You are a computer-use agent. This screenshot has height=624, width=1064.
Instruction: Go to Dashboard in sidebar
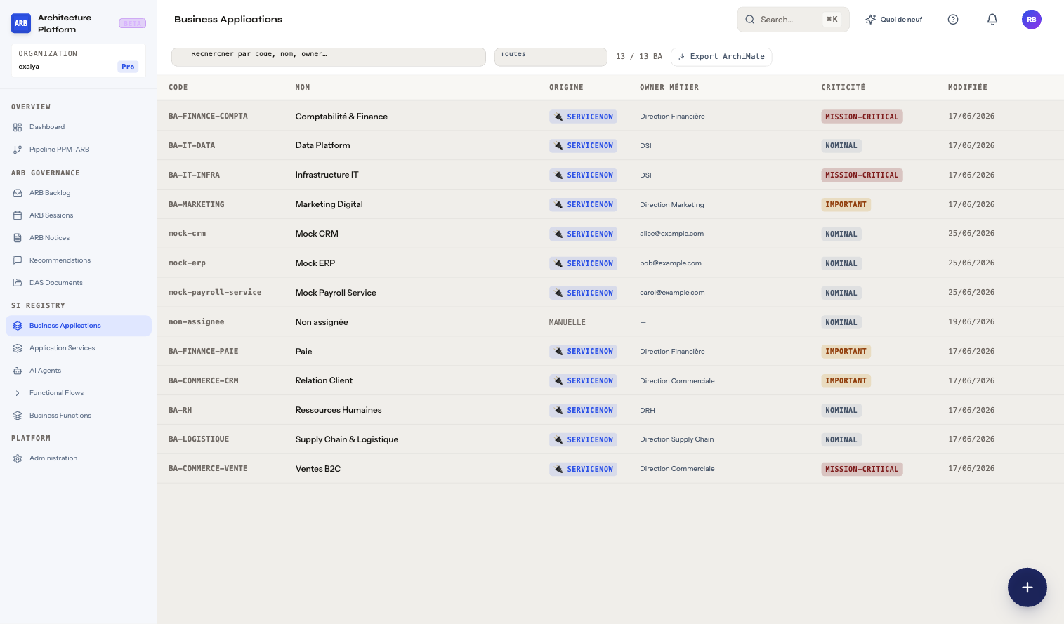click(79, 127)
